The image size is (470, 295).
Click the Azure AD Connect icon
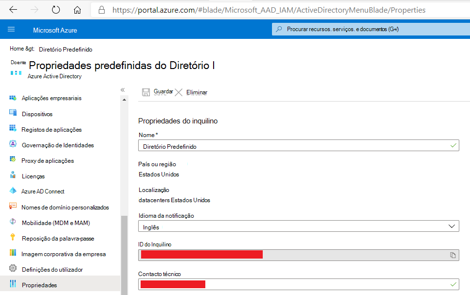(x=13, y=190)
